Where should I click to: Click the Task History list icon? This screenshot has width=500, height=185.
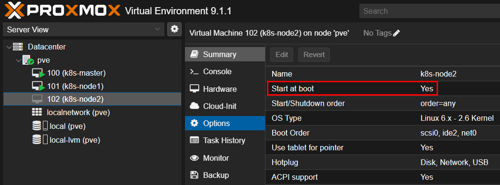pos(194,140)
